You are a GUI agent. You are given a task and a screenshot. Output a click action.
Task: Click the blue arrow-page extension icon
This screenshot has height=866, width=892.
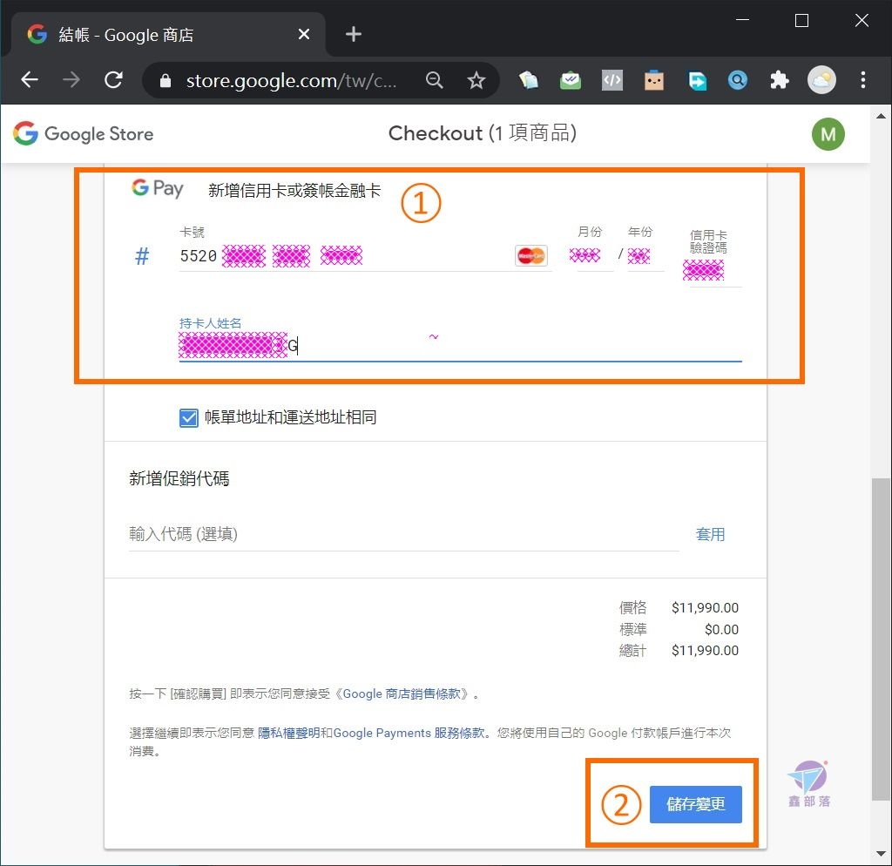click(x=696, y=80)
